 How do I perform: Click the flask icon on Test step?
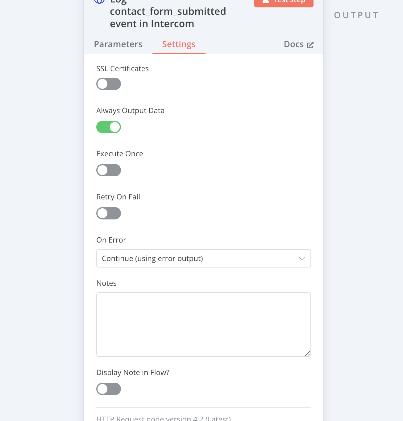(266, 2)
